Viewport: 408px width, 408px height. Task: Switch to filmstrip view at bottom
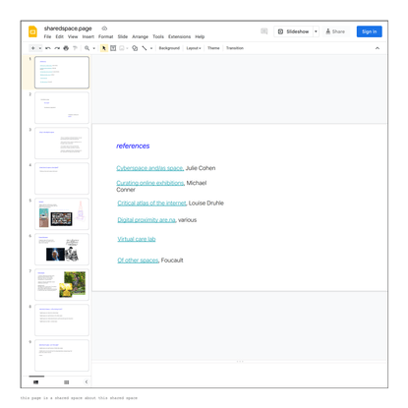[36, 382]
